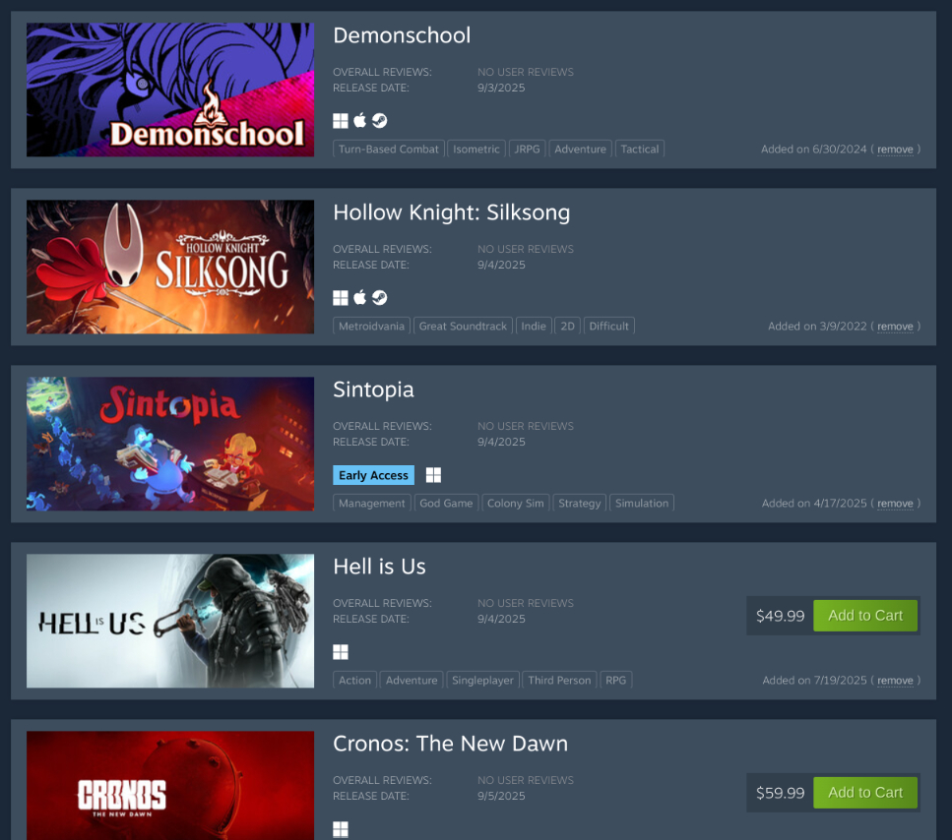
Task: Remove Hollow Knight: Silksong from wishlist
Action: [895, 327]
